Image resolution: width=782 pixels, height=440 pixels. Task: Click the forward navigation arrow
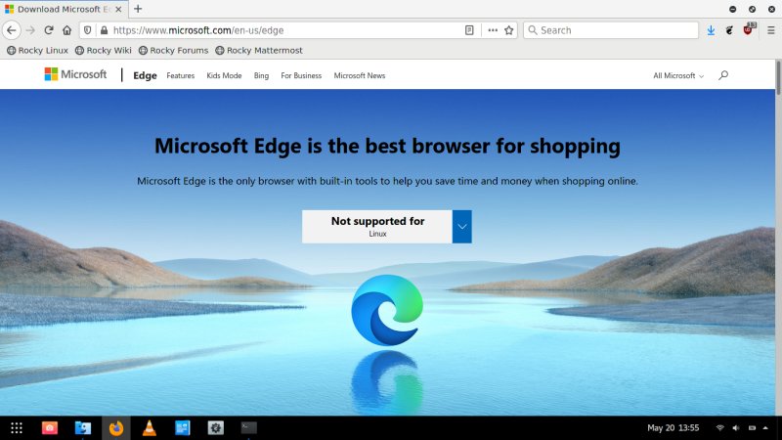point(30,30)
